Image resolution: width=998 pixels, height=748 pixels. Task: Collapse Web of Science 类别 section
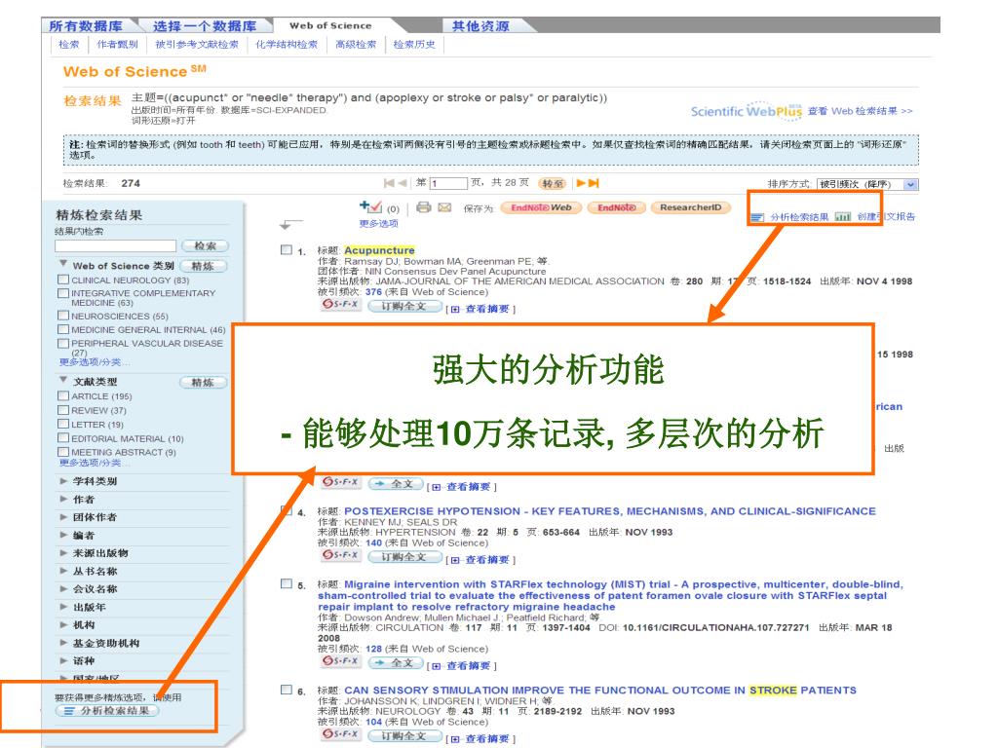[63, 263]
